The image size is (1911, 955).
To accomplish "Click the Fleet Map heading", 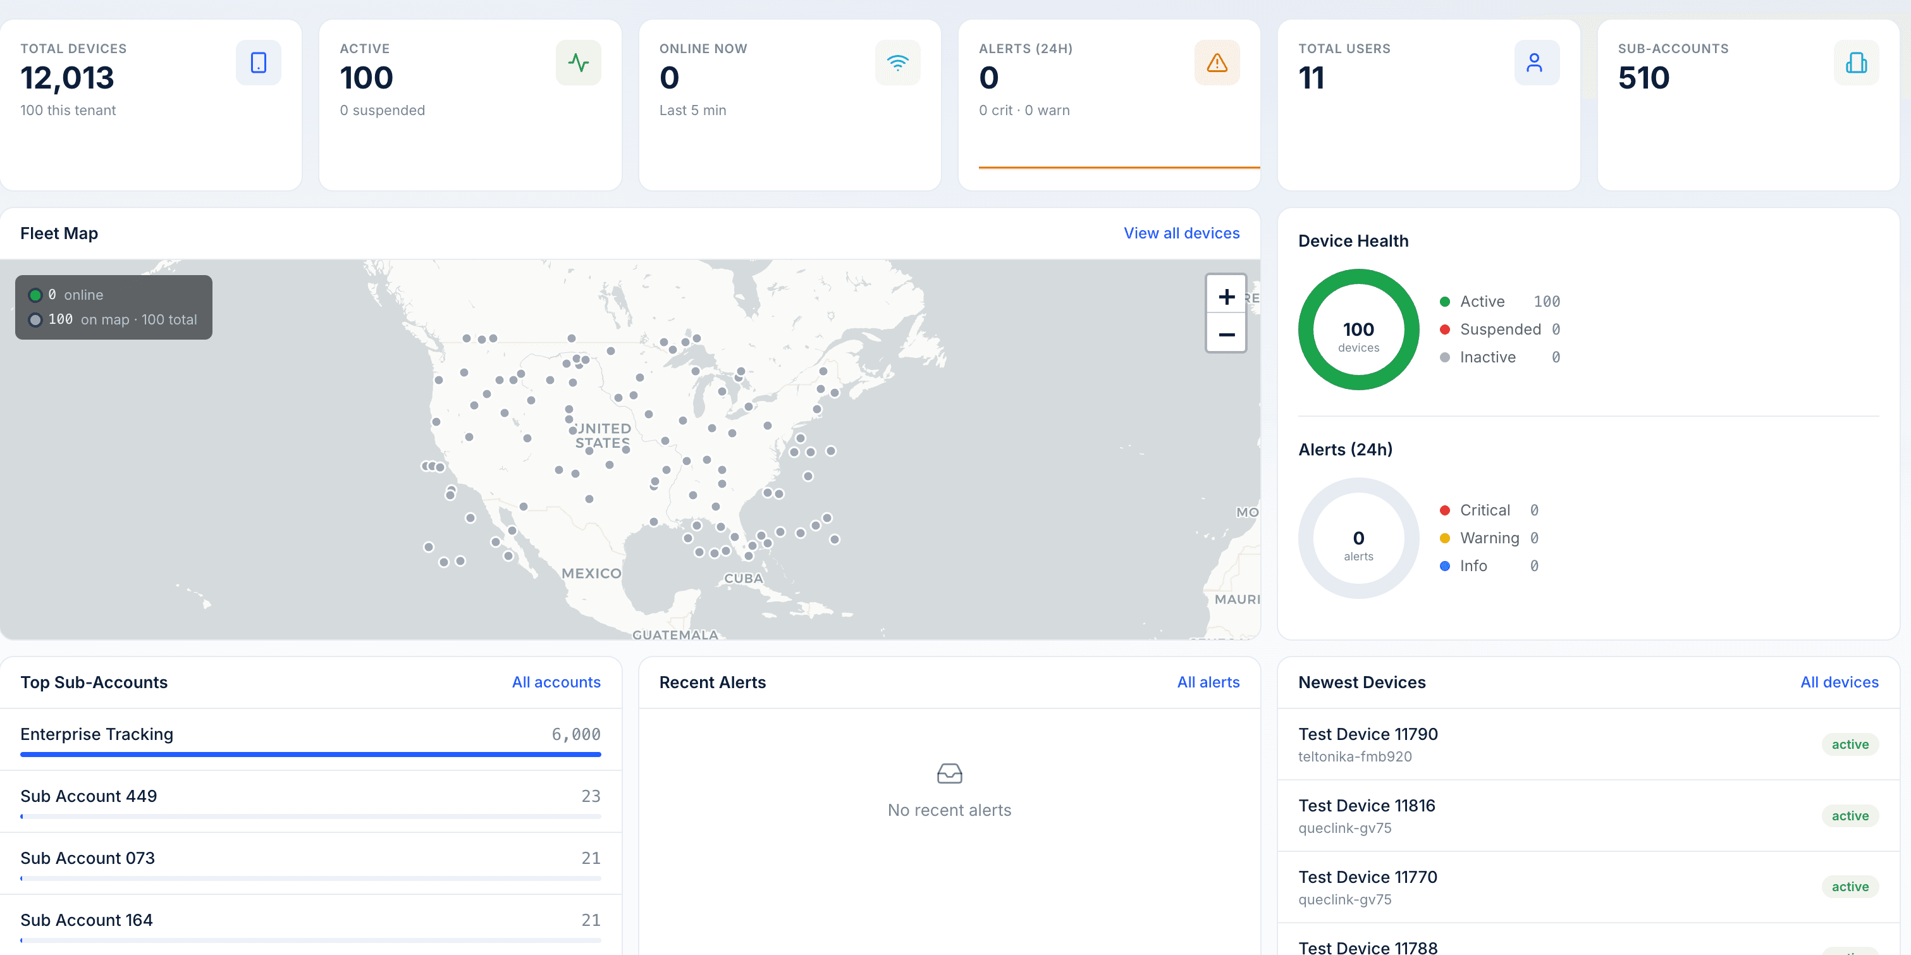I will pyautogui.click(x=59, y=233).
